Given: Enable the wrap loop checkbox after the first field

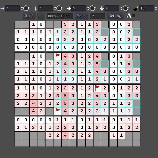Looking at the screenshot, I should tap(27, 8).
